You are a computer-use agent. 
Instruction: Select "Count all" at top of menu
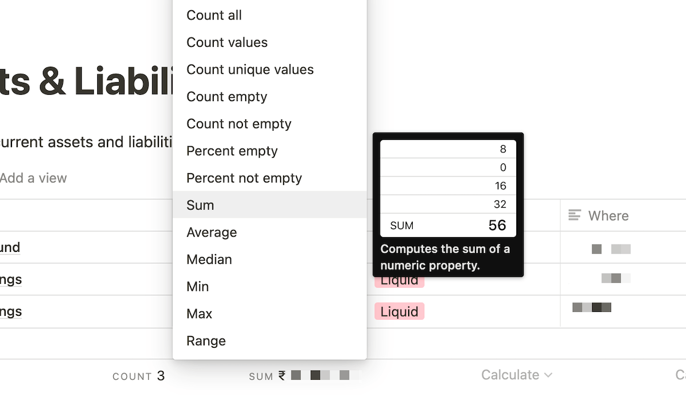pos(214,15)
